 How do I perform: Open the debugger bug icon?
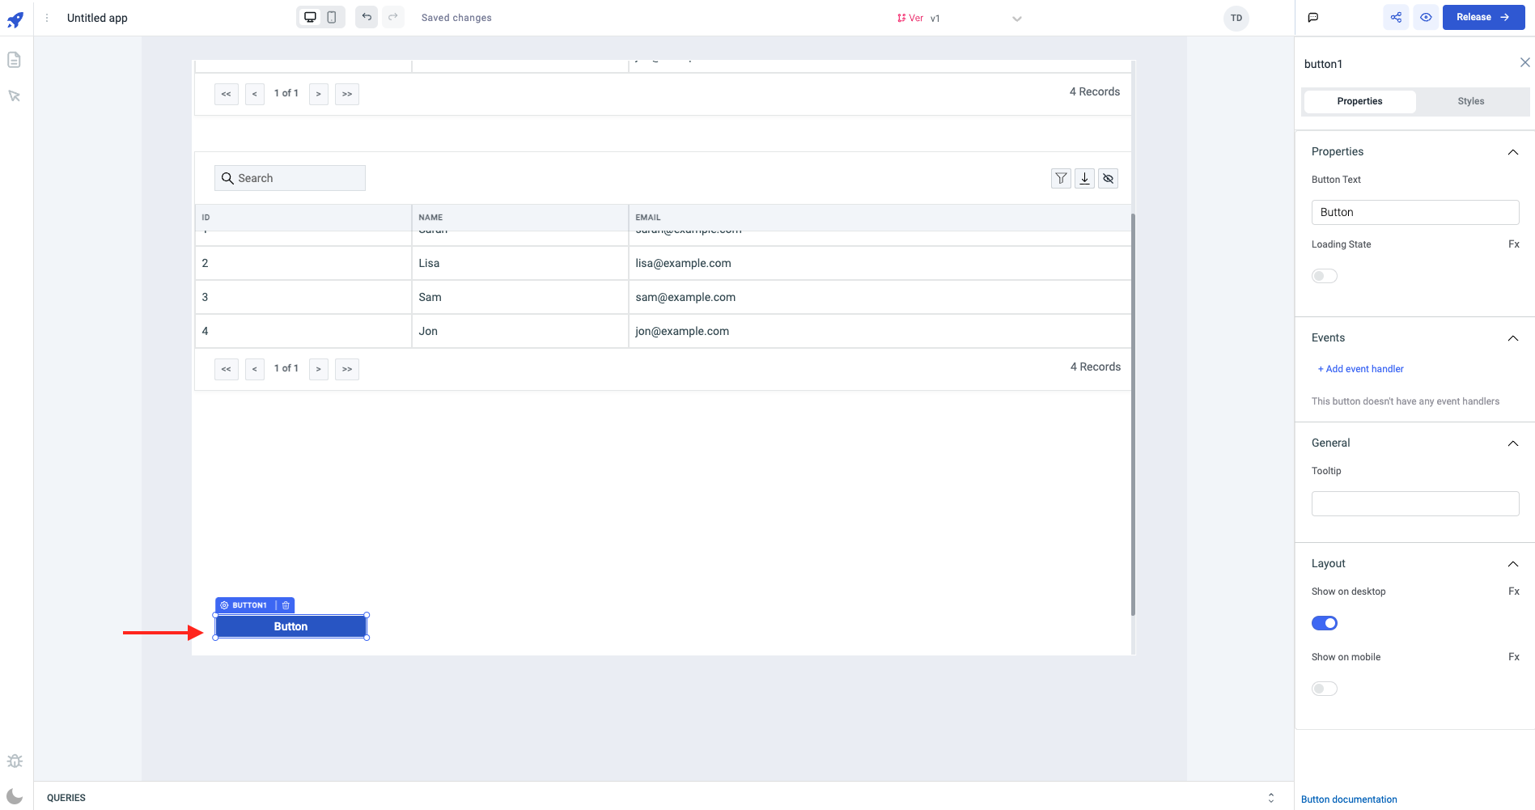[x=15, y=761]
